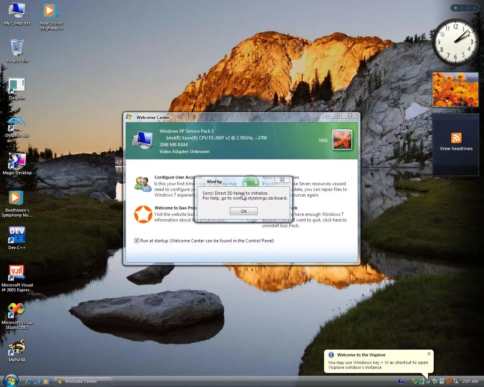This screenshot has width=484, height=387.
Task: Click the 2048 MB RAM text
Action: [173, 145]
